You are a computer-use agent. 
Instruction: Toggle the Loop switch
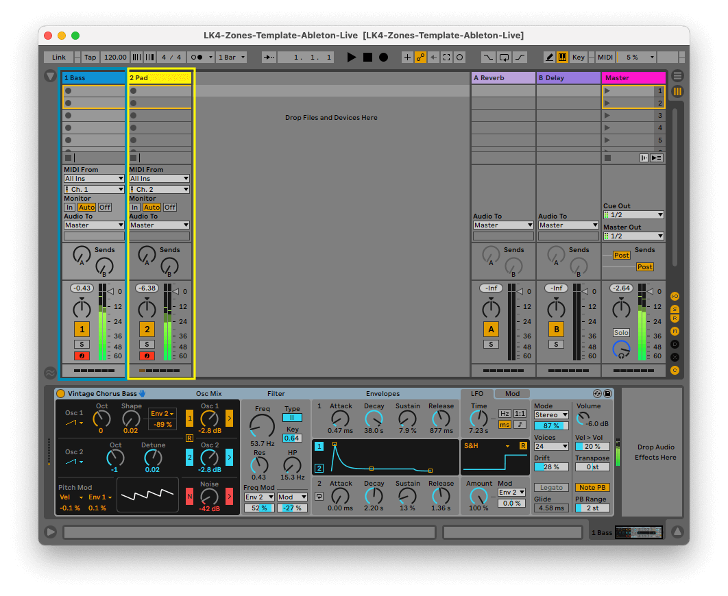505,57
